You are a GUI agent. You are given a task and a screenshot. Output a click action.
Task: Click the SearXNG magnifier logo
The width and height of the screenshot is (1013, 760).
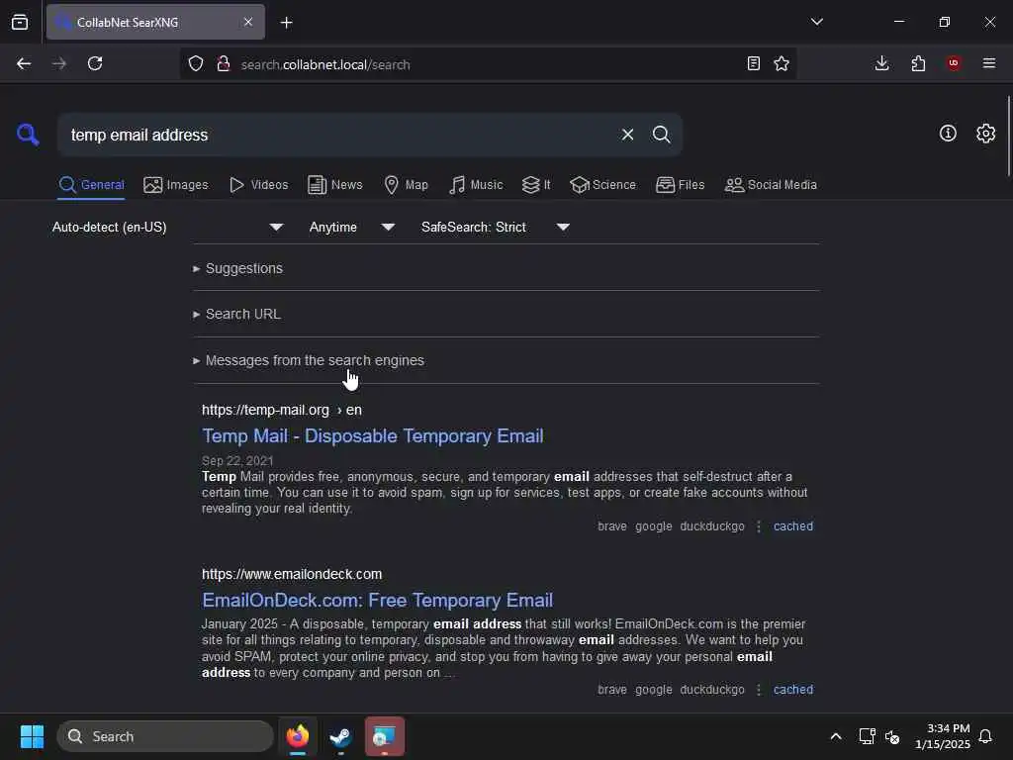pyautogui.click(x=28, y=135)
